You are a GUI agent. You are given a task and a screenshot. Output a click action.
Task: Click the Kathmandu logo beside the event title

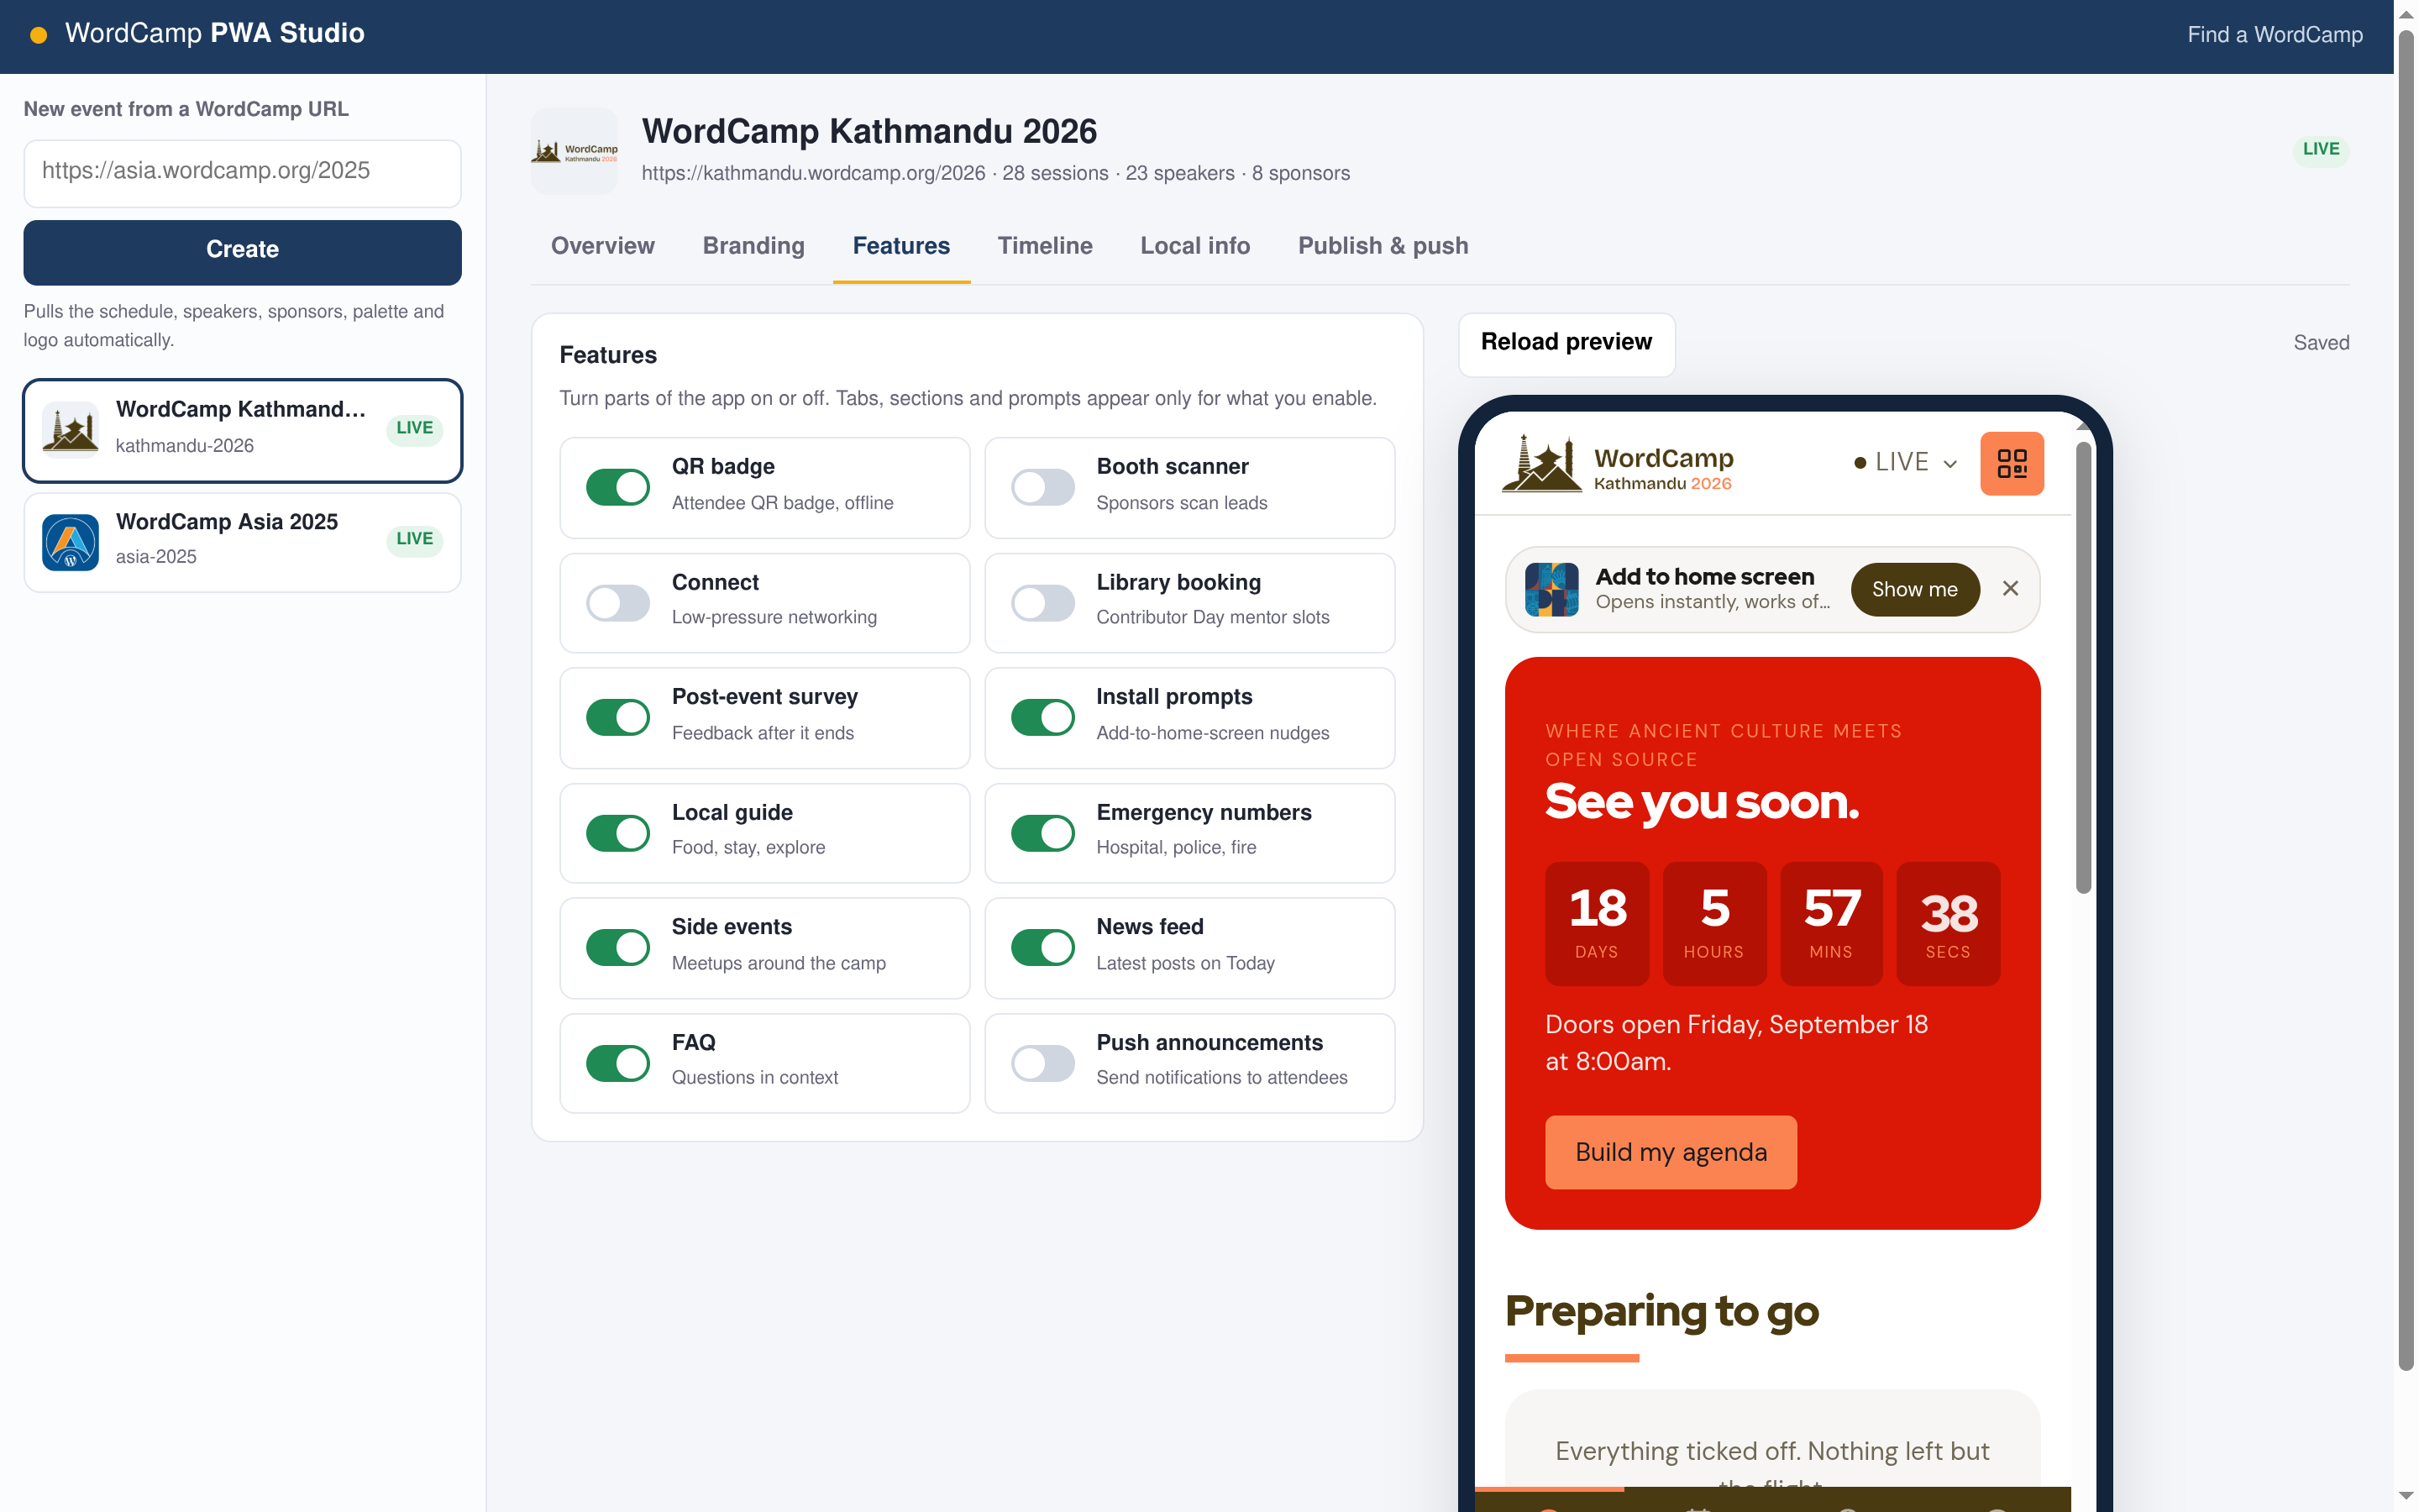[574, 151]
